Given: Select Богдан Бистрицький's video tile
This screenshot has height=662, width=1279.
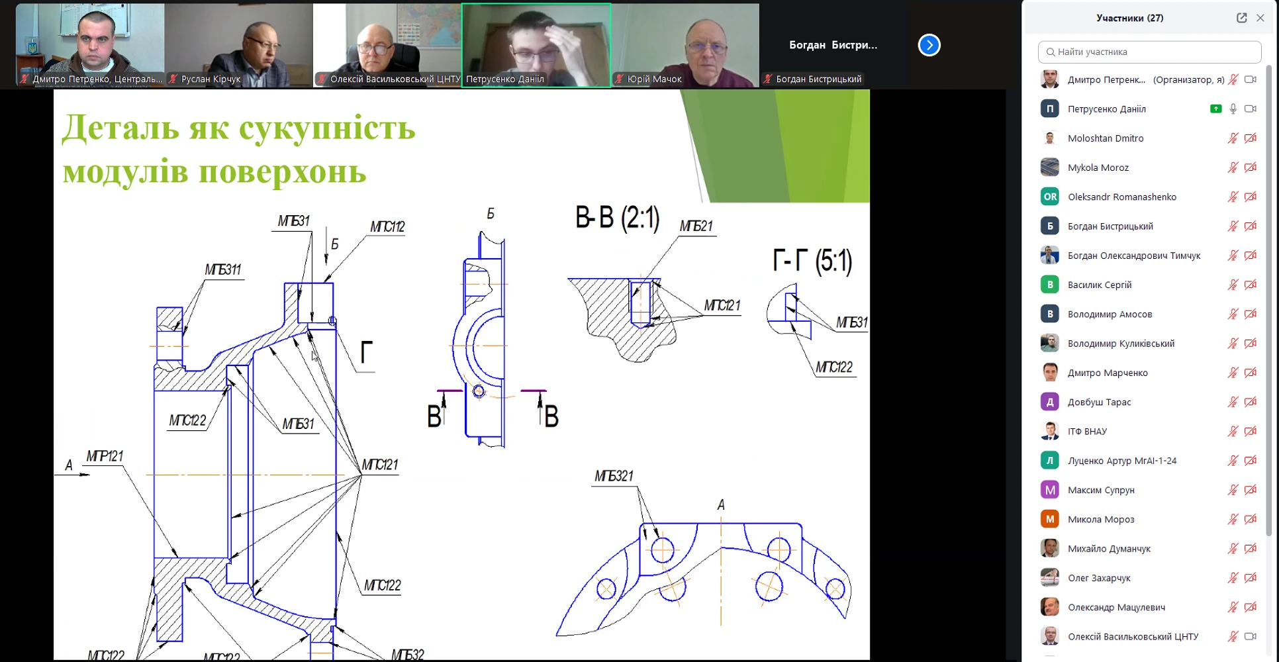Looking at the screenshot, I should click(833, 45).
